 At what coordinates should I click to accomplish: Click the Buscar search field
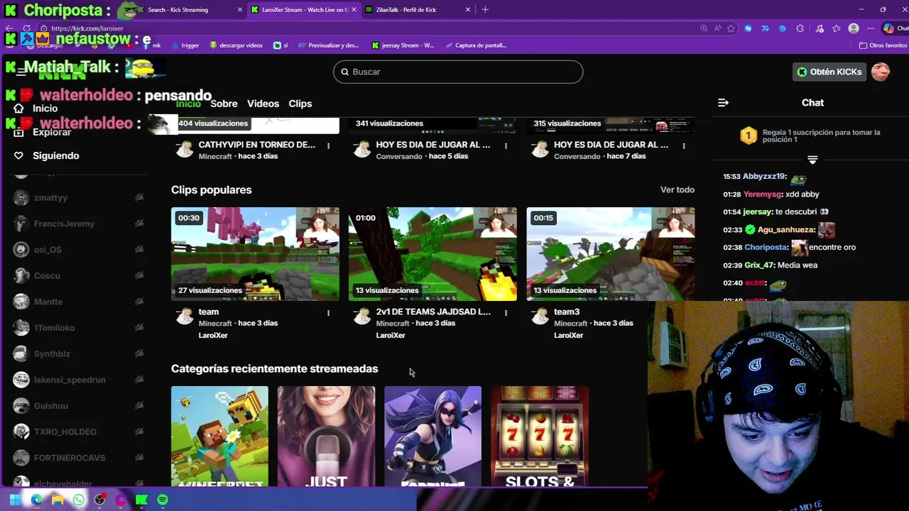coord(458,72)
